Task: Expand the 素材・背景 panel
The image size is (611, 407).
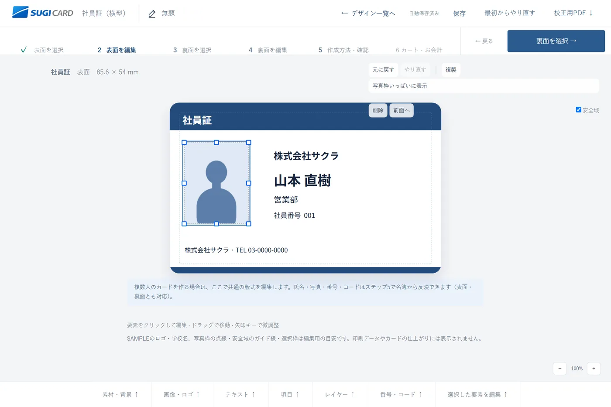Action: pos(121,395)
